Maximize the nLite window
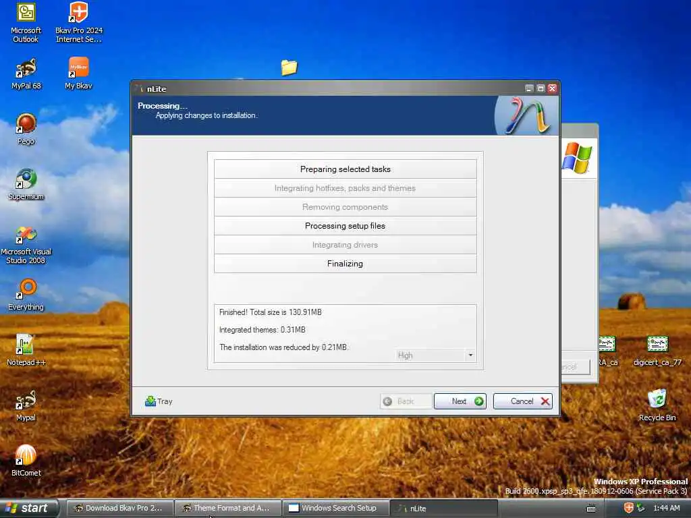 pos(541,88)
